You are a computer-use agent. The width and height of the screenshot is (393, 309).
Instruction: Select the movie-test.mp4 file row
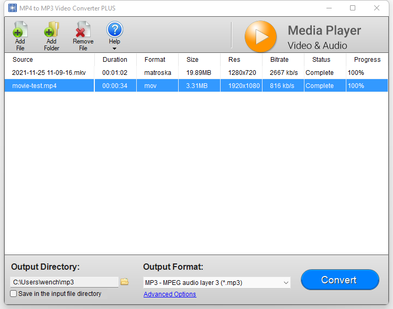(196, 86)
